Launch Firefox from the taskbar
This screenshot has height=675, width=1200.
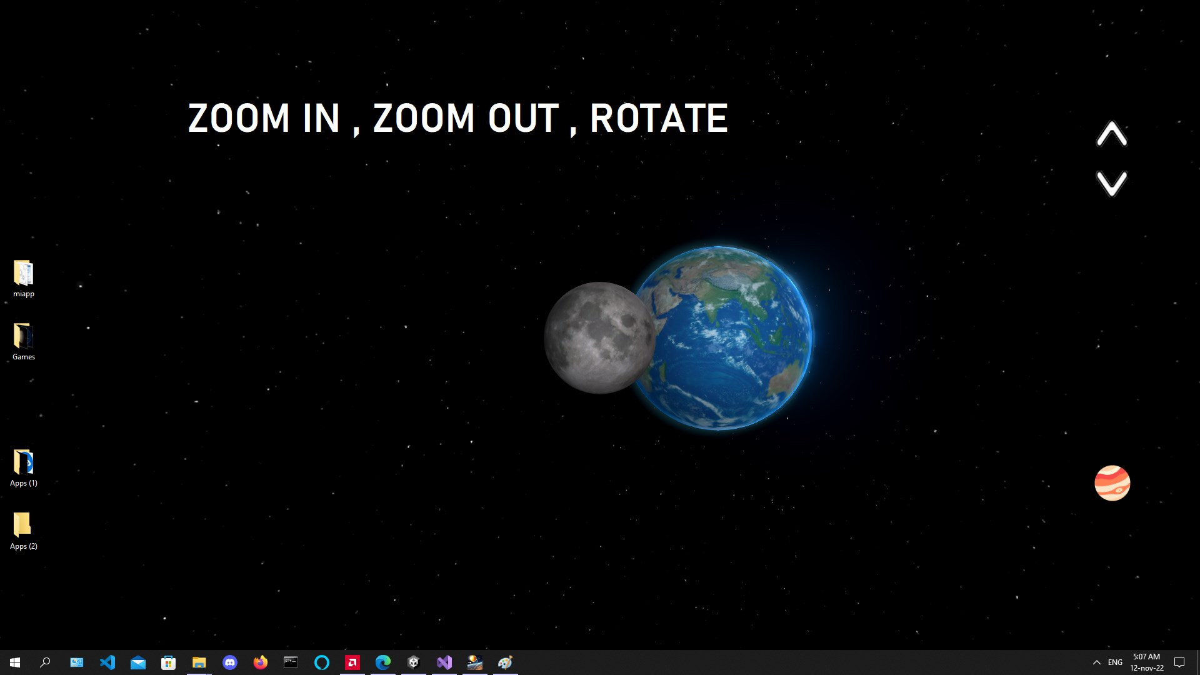[260, 662]
